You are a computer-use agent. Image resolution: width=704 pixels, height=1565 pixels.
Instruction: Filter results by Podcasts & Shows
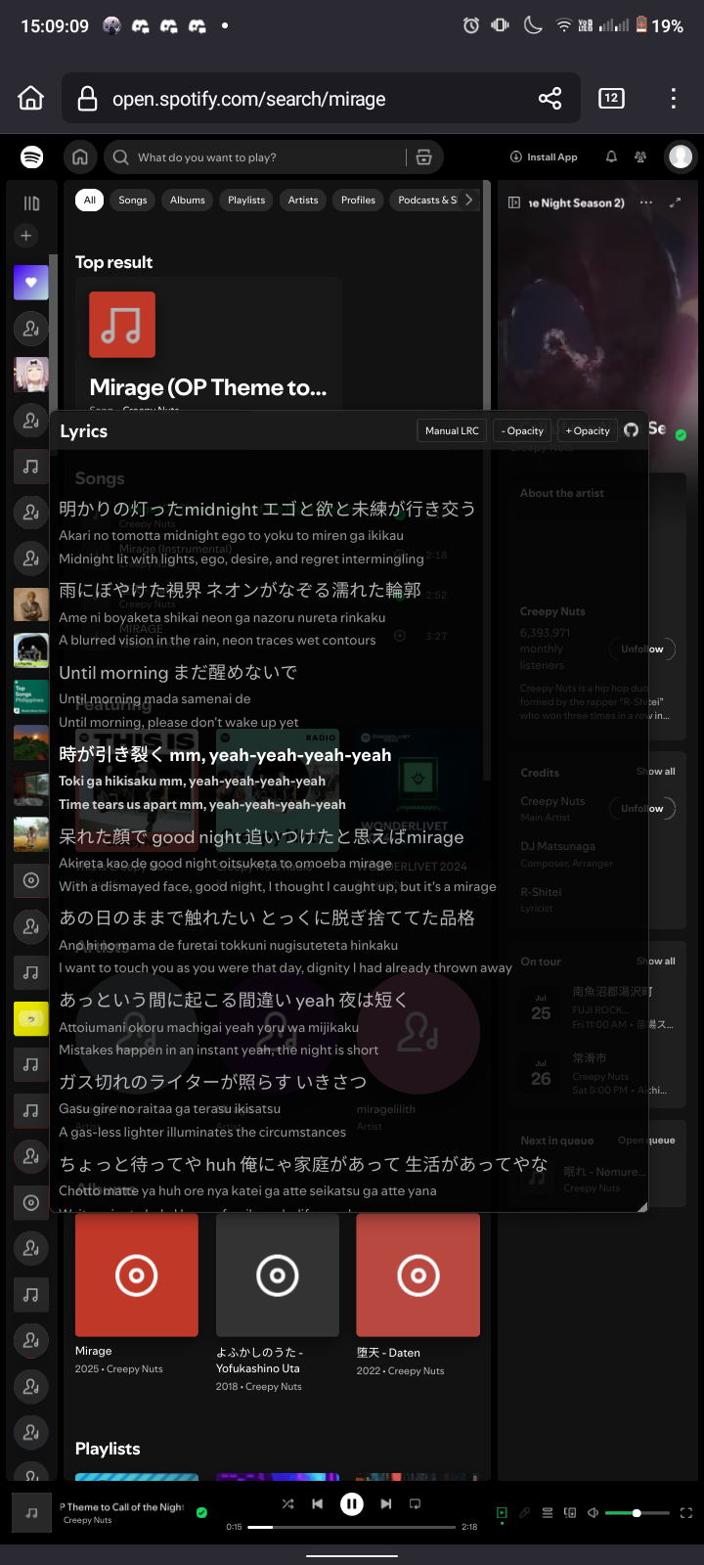tap(426, 200)
